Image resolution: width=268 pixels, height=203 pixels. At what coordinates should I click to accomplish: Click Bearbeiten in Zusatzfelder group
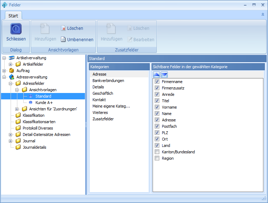(141, 40)
